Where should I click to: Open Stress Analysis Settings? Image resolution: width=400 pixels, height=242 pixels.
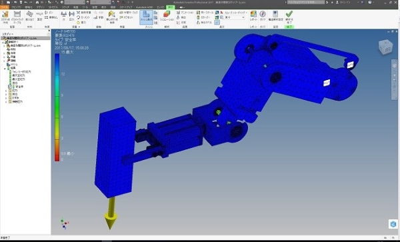tap(275, 16)
